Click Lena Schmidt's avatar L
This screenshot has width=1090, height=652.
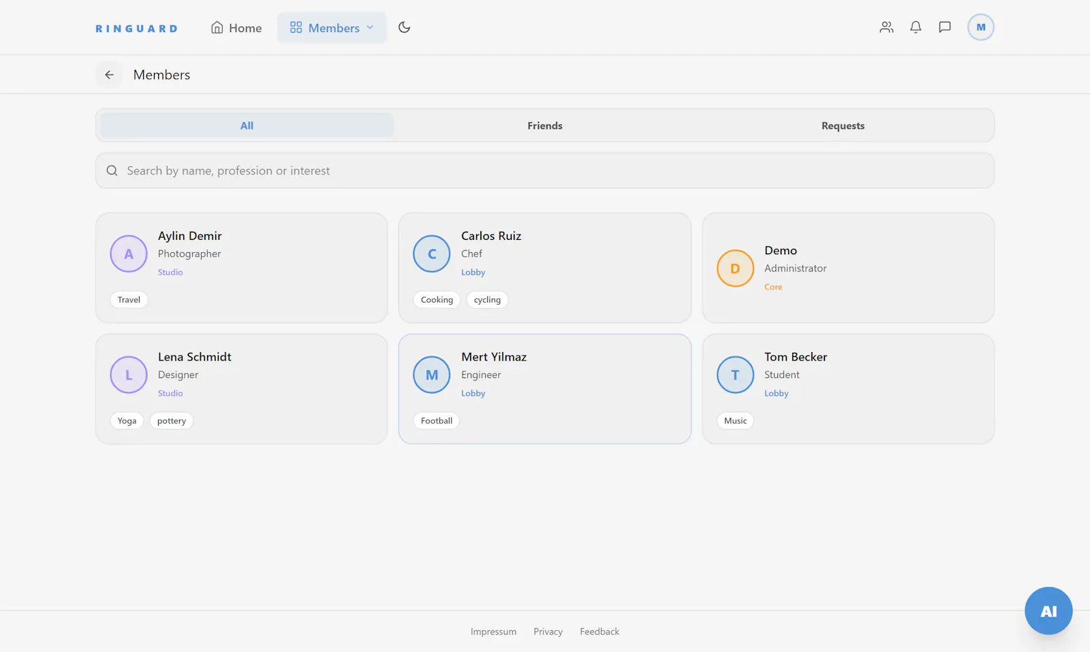129,375
